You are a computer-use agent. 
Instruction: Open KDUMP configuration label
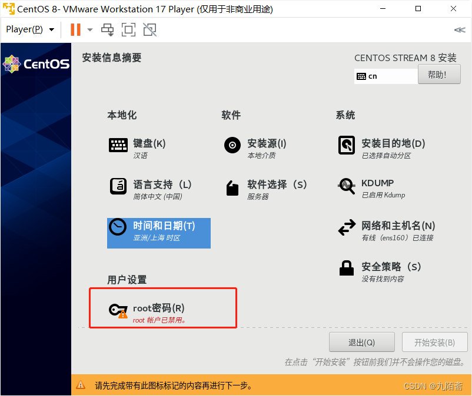[377, 183]
